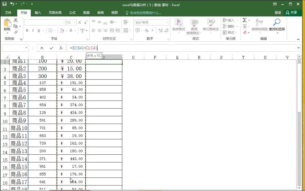Click the Paste clipboard icon
Screen dimensions: 305x191
click(7, 23)
